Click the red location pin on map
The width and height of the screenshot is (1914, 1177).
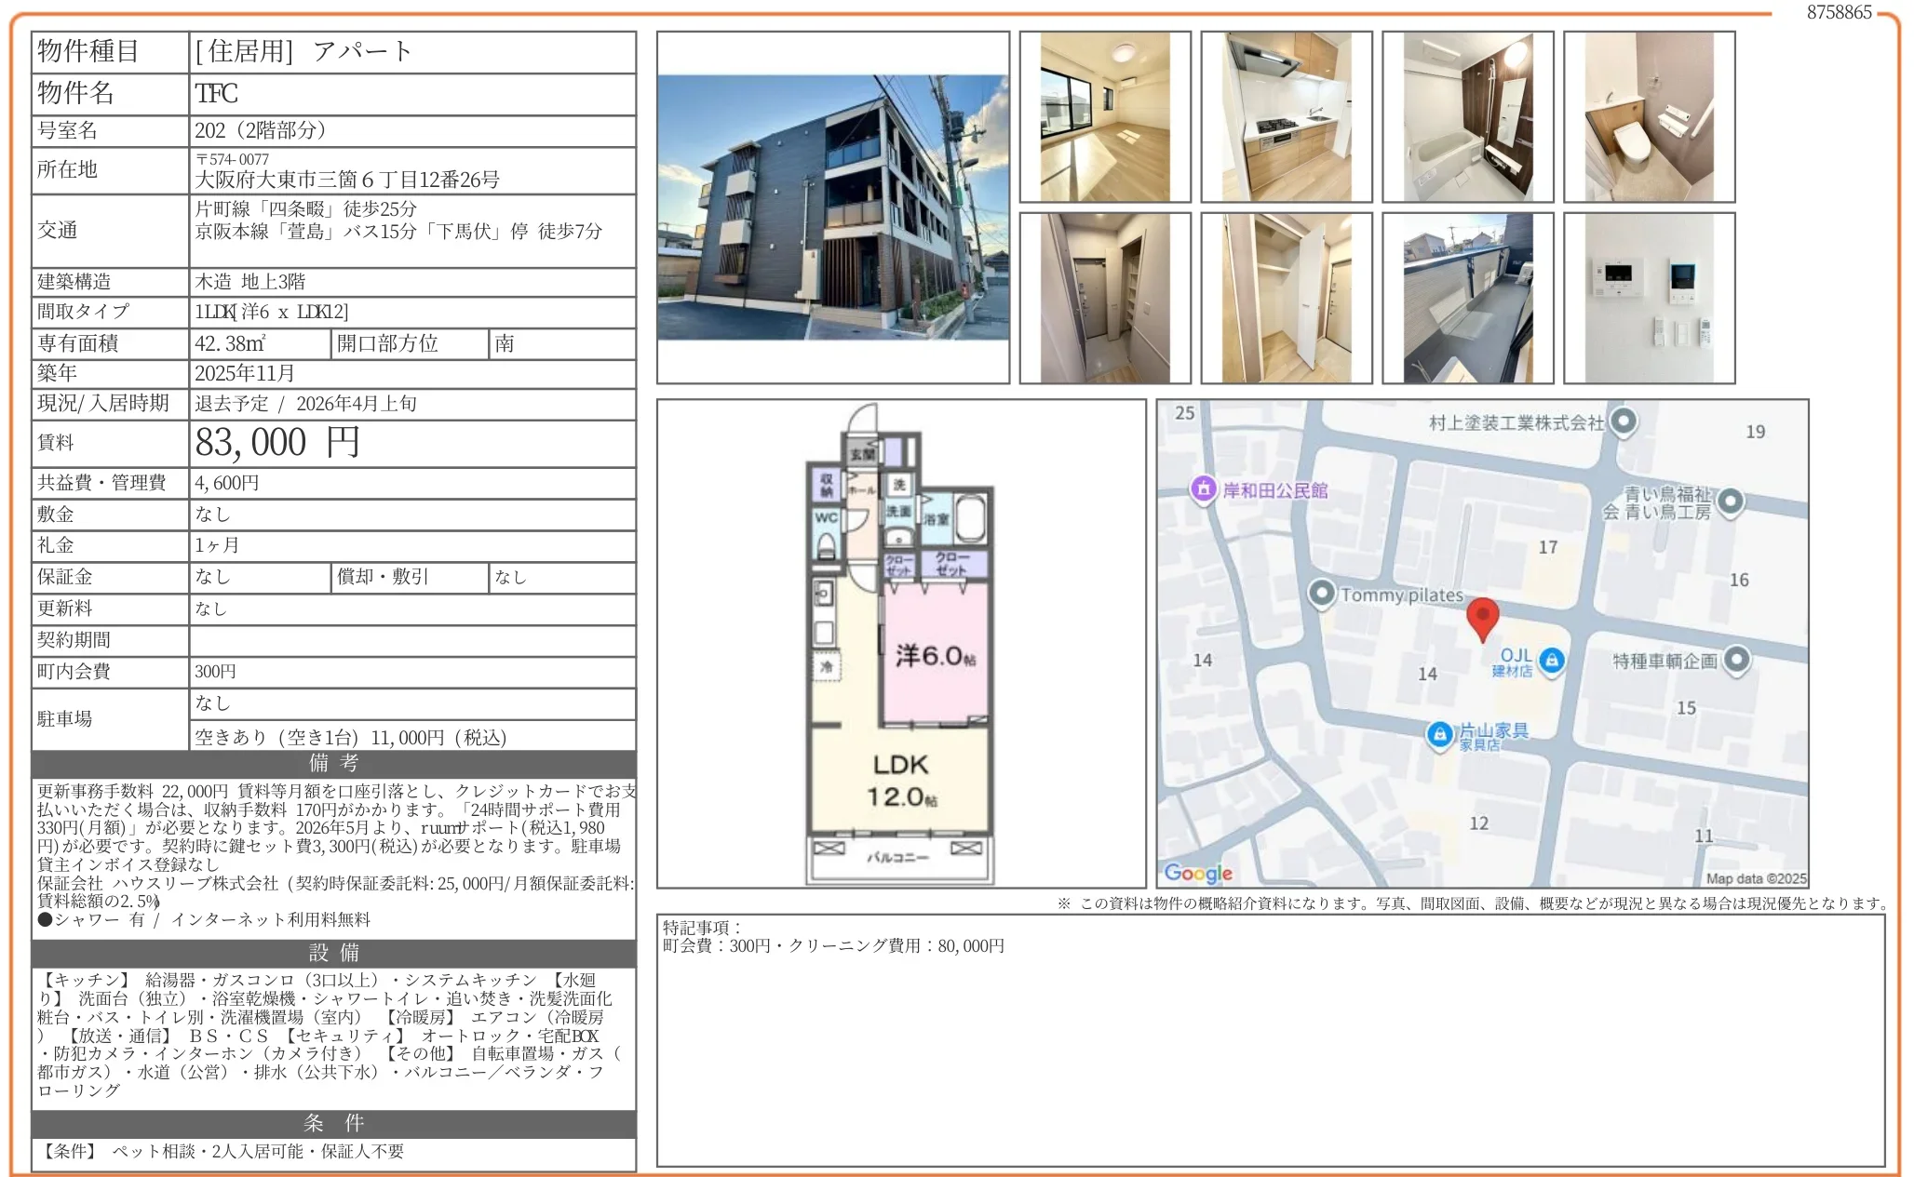click(1482, 617)
